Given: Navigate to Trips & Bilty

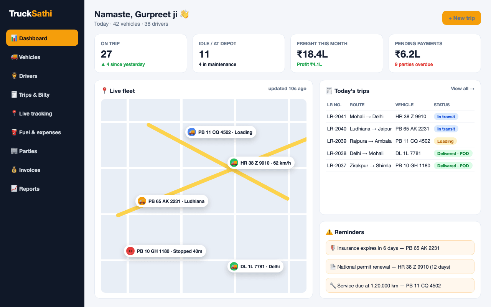Looking at the screenshot, I should [42, 94].
